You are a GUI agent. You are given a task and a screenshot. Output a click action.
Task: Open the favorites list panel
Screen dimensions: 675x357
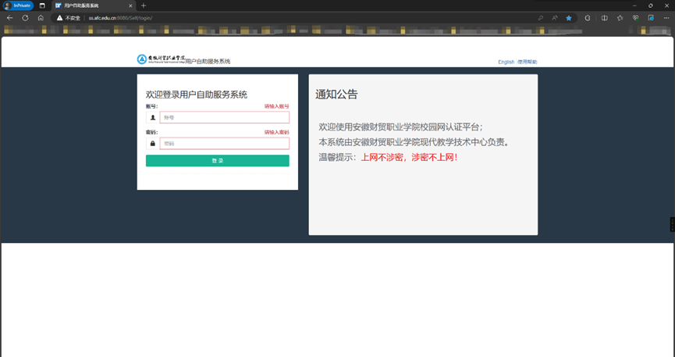click(x=620, y=18)
